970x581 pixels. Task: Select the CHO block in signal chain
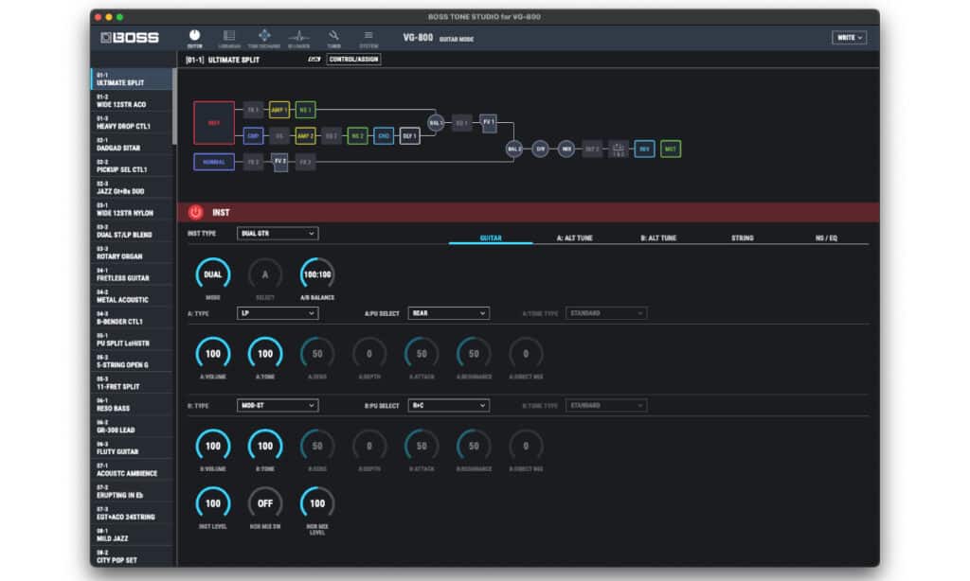383,136
